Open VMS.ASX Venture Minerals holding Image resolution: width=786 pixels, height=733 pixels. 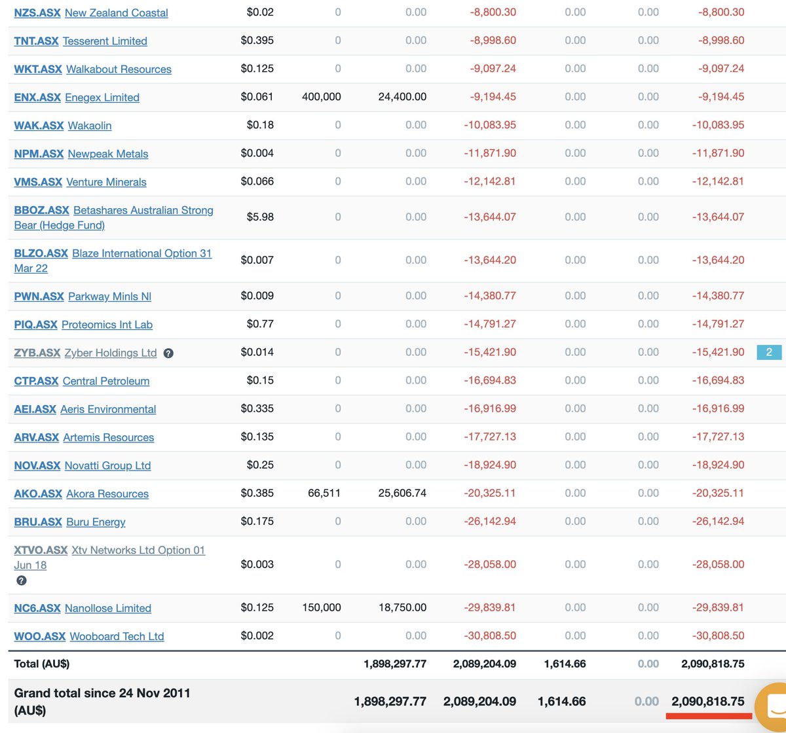click(80, 181)
